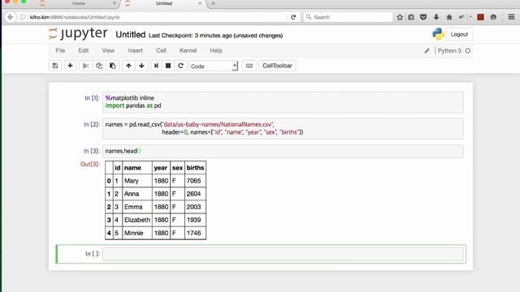Click the address bar URL
Screen dimensions: 520x292
pyautogui.click(x=75, y=17)
